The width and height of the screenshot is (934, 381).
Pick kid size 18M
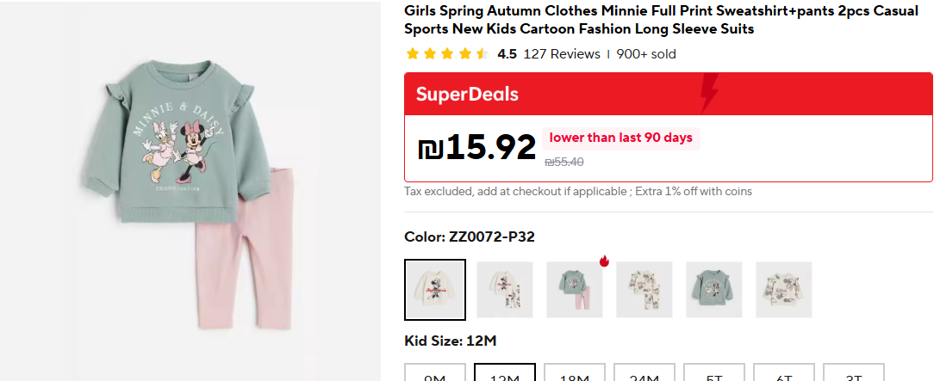point(575,374)
